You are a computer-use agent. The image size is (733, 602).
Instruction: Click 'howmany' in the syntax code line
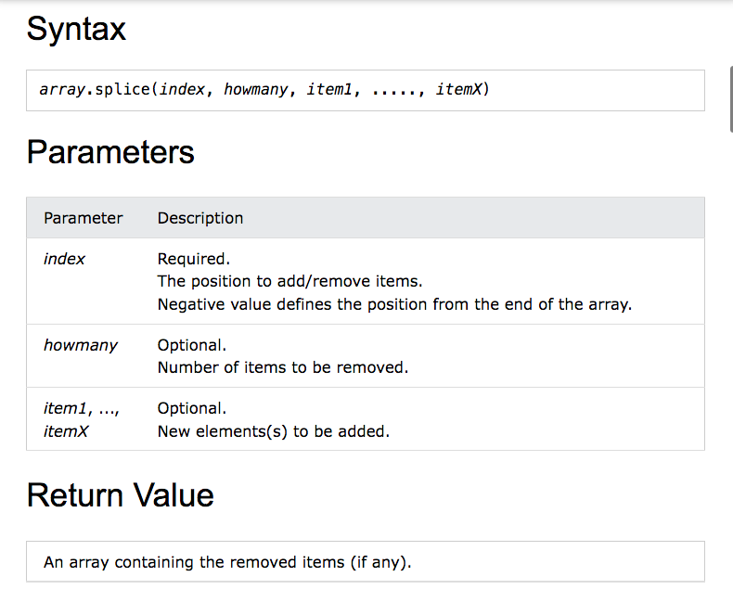click(256, 89)
